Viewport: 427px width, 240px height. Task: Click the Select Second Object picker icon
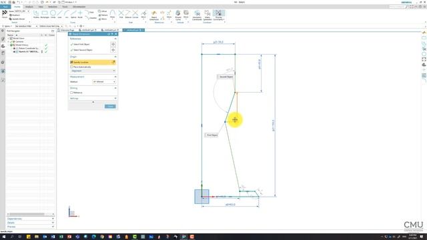113,50
